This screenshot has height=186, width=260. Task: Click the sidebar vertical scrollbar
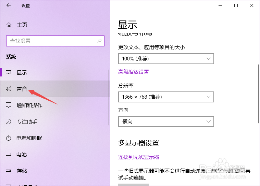click(x=109, y=97)
